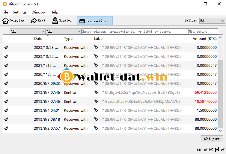Open the Settings menu
The height and width of the screenshot is (154, 226).
coord(20,12)
